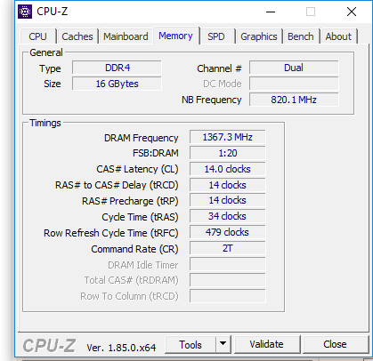Click the 2T Command Rate value
Screen dimensions: 373x361
pos(228,248)
